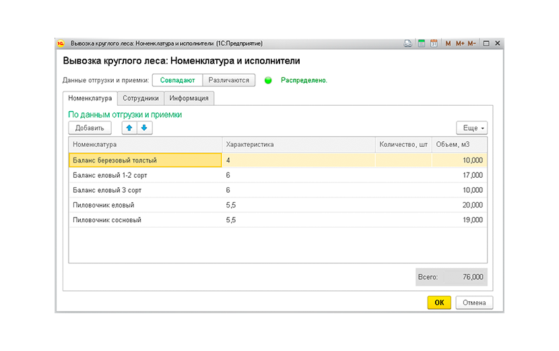
Task: Open the calendar icon in title bar
Action: pos(434,44)
